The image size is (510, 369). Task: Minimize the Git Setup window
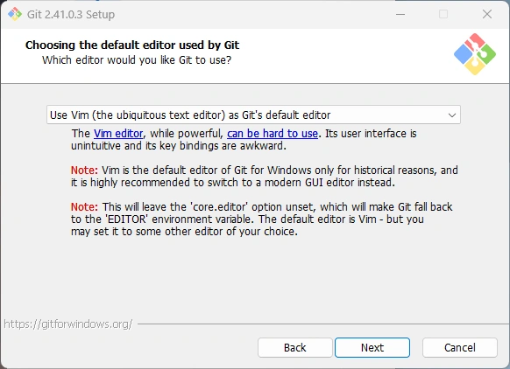point(400,14)
